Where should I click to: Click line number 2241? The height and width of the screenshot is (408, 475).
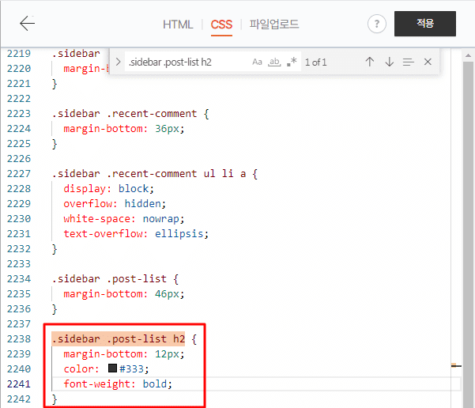[19, 384]
